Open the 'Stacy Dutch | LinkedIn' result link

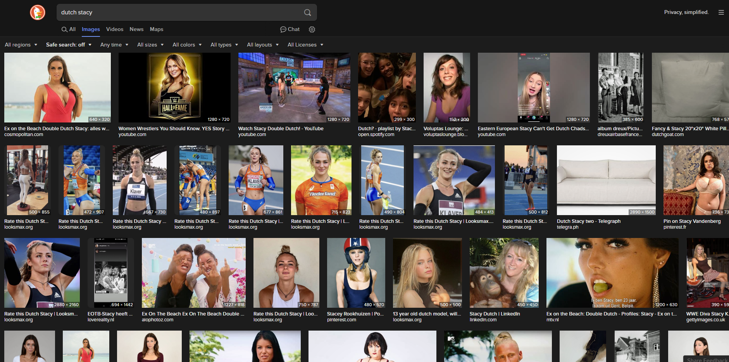(x=495, y=314)
